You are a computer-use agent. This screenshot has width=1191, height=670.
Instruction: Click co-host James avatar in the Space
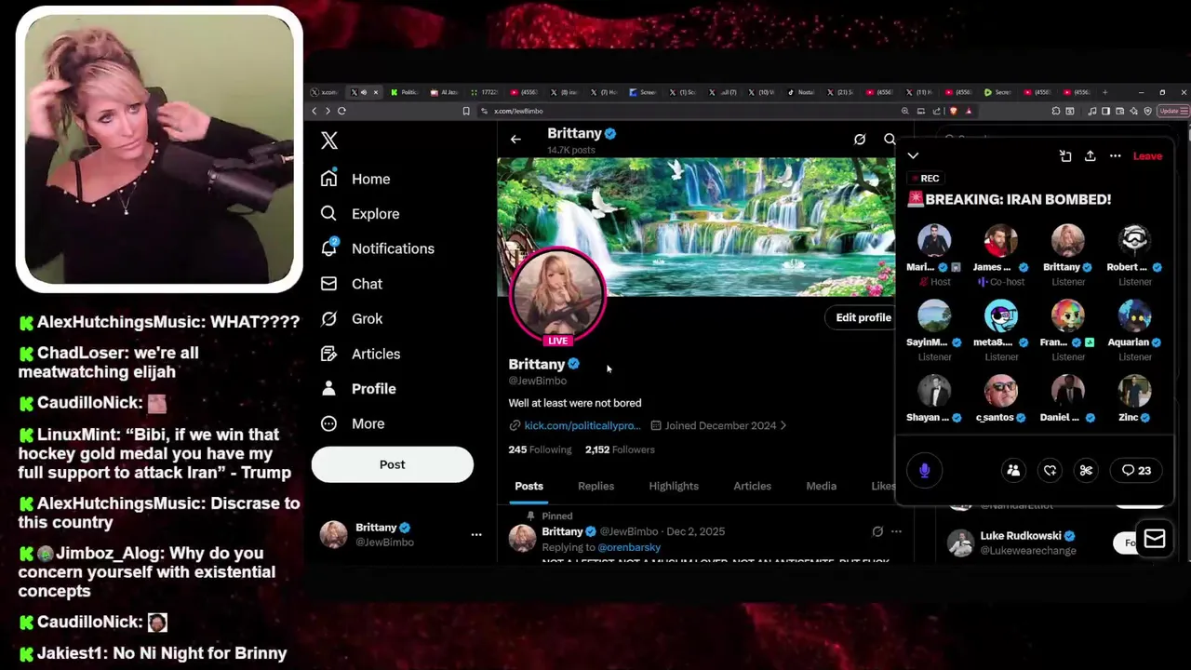[x=1001, y=240]
